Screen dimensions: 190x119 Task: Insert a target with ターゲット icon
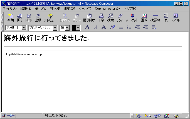pos(132,18)
